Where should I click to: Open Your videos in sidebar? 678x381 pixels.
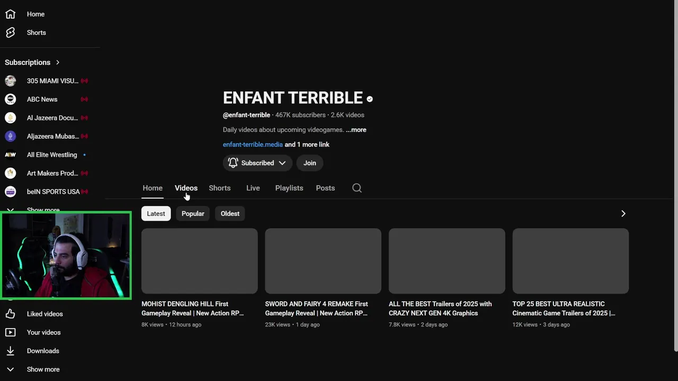pos(44,332)
